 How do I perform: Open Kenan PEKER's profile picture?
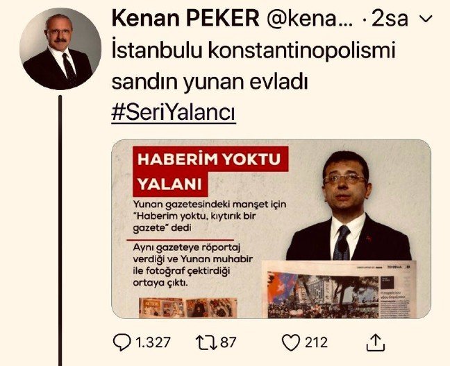60,49
